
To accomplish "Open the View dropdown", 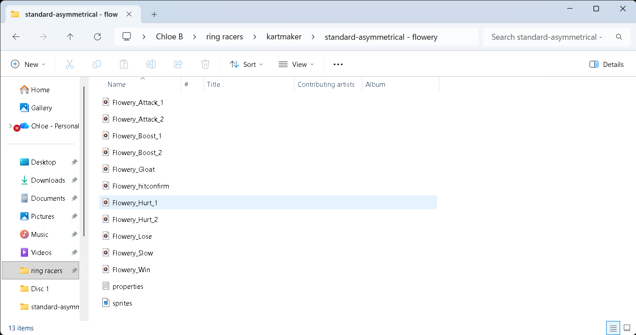I will pos(296,64).
